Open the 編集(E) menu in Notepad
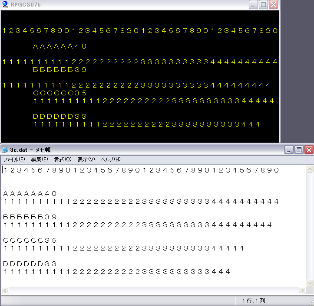314x306 pixels. (x=40, y=160)
